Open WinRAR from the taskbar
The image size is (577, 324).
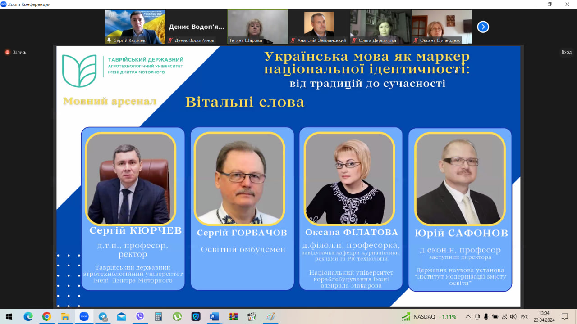233,316
